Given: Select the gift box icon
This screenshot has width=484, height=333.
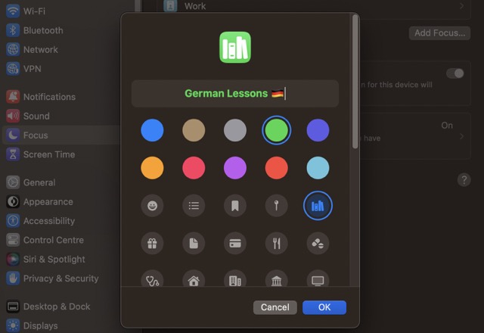Looking at the screenshot, I should (x=152, y=243).
